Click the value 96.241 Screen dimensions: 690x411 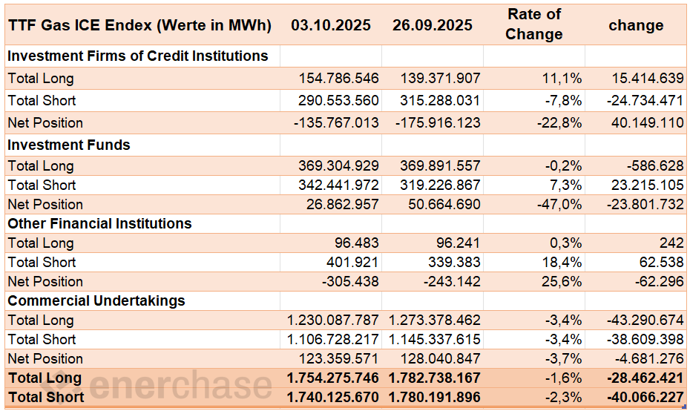point(458,243)
